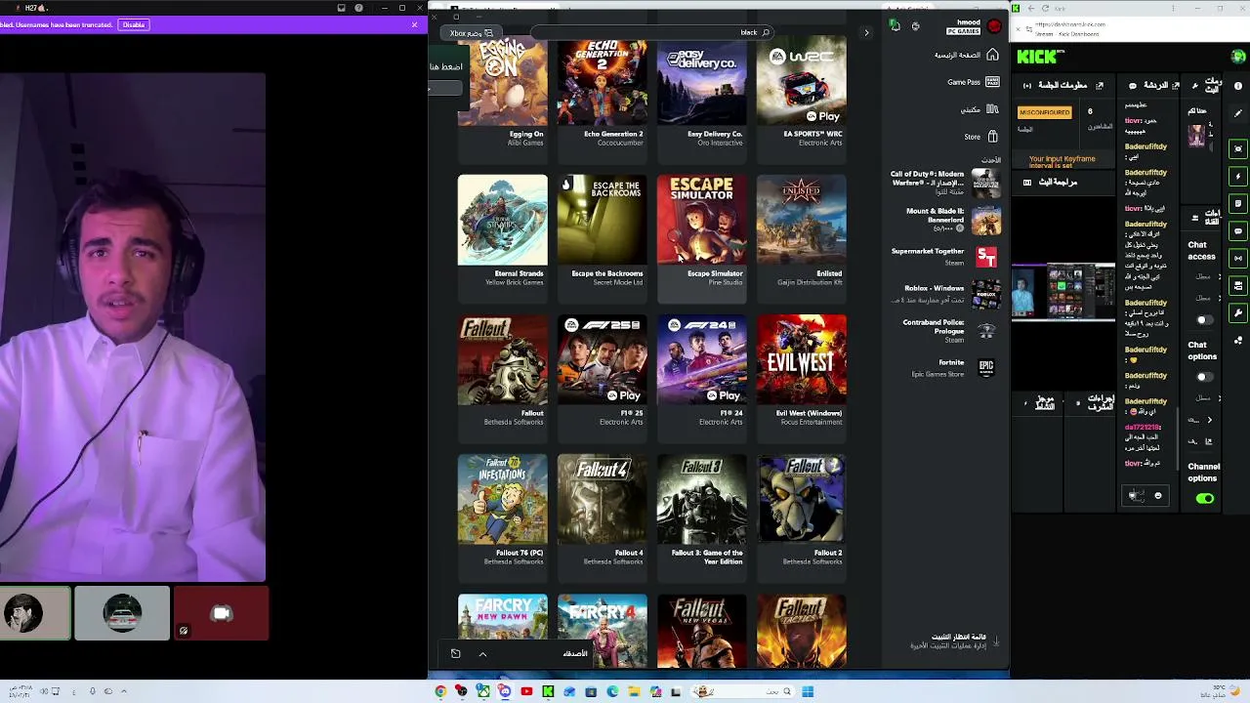The width and height of the screenshot is (1250, 703).
Task: Select the Evil West (Windows) cover
Action: [x=802, y=359]
